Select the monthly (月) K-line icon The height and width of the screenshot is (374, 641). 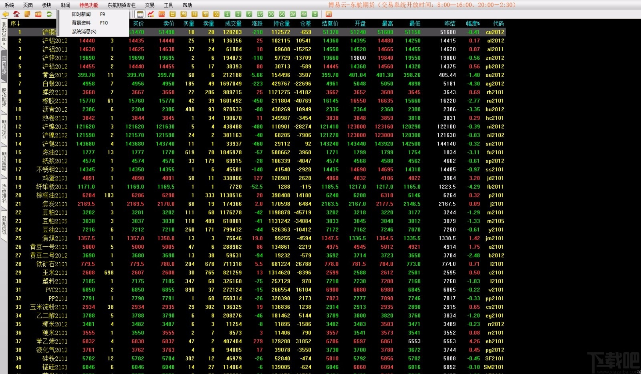point(194,14)
